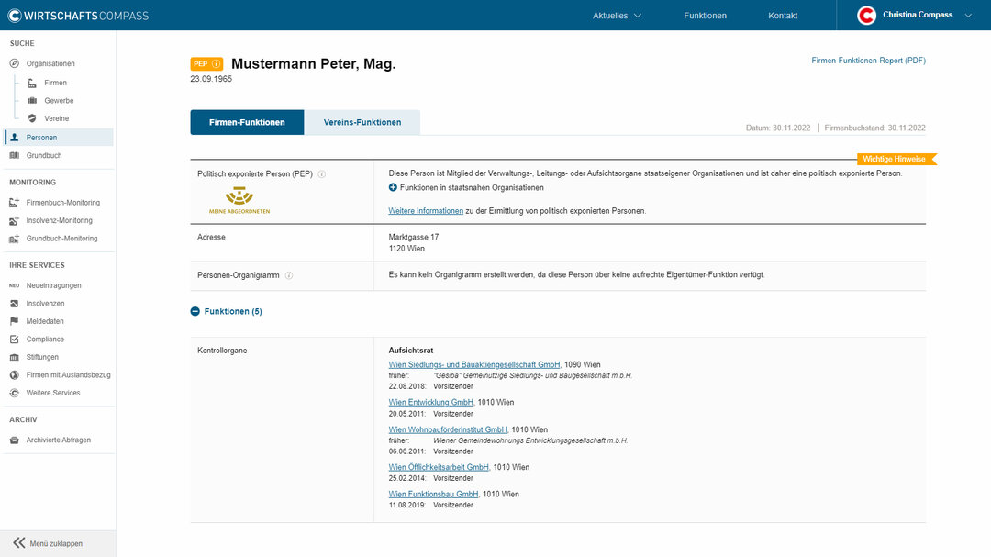Click the Archivierte Abfragen archive icon

[x=15, y=440]
